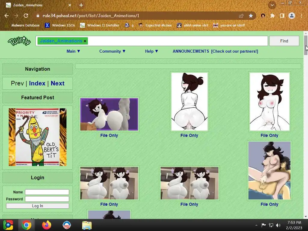Focus the URL address bar
The image size is (308, 231).
137,16
